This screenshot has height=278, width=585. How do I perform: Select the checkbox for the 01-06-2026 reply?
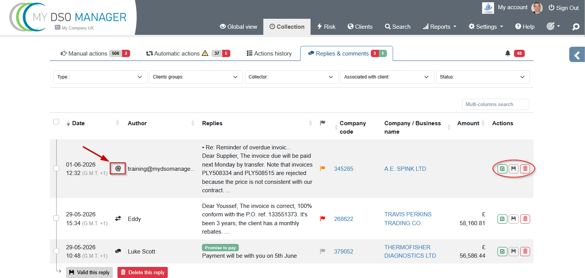click(56, 168)
